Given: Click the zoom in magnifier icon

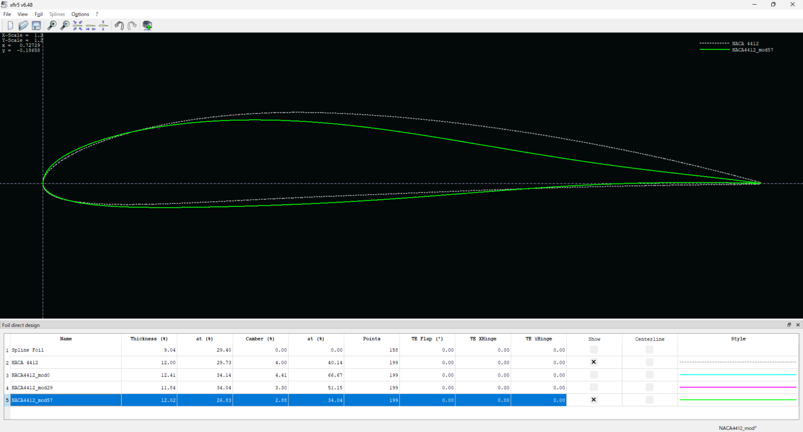Looking at the screenshot, I should click(x=52, y=26).
